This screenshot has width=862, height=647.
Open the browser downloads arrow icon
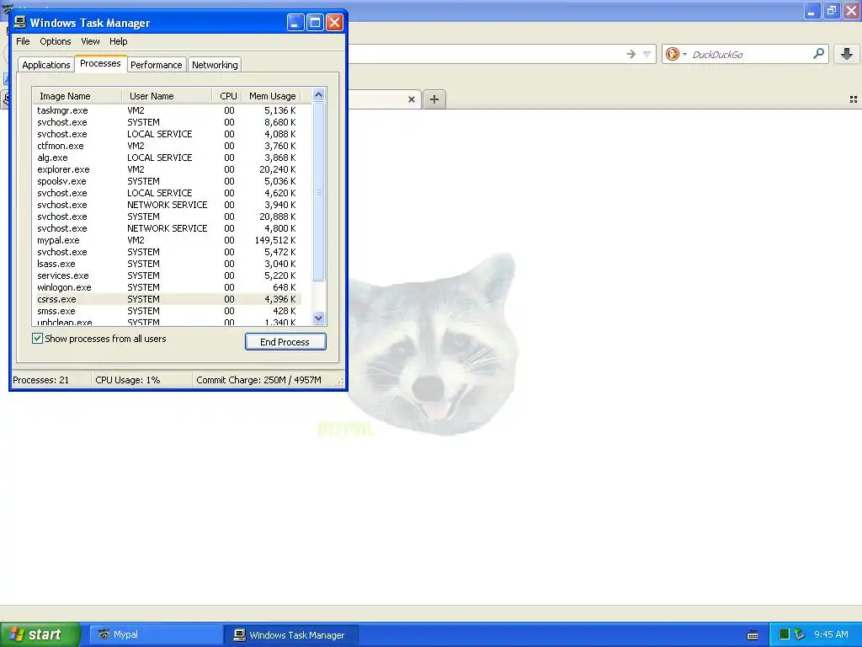[x=847, y=54]
